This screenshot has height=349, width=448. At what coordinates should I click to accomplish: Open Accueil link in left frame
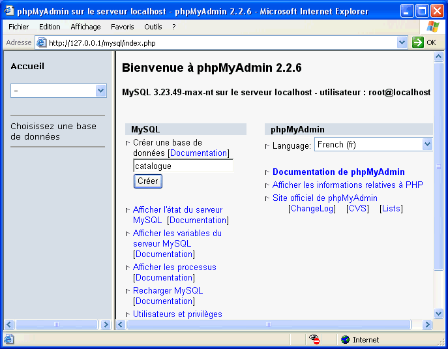tap(27, 67)
